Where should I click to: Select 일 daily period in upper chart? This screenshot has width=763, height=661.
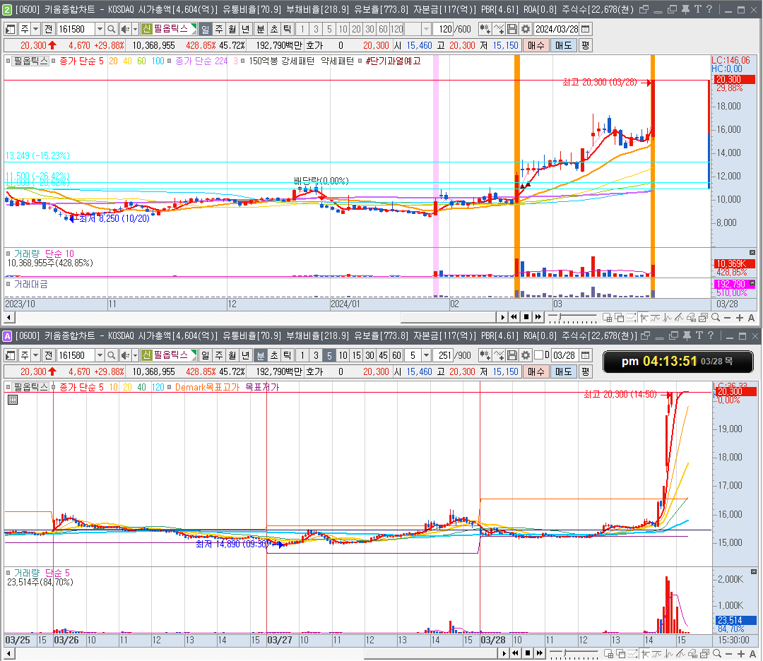206,29
